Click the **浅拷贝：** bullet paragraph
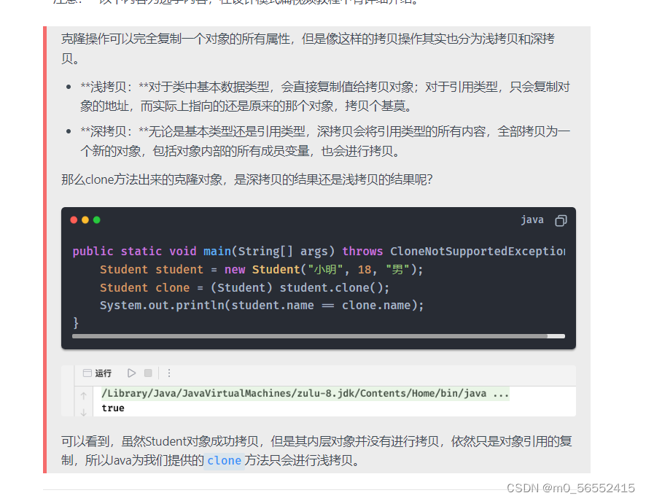646x501 pixels. [325, 96]
